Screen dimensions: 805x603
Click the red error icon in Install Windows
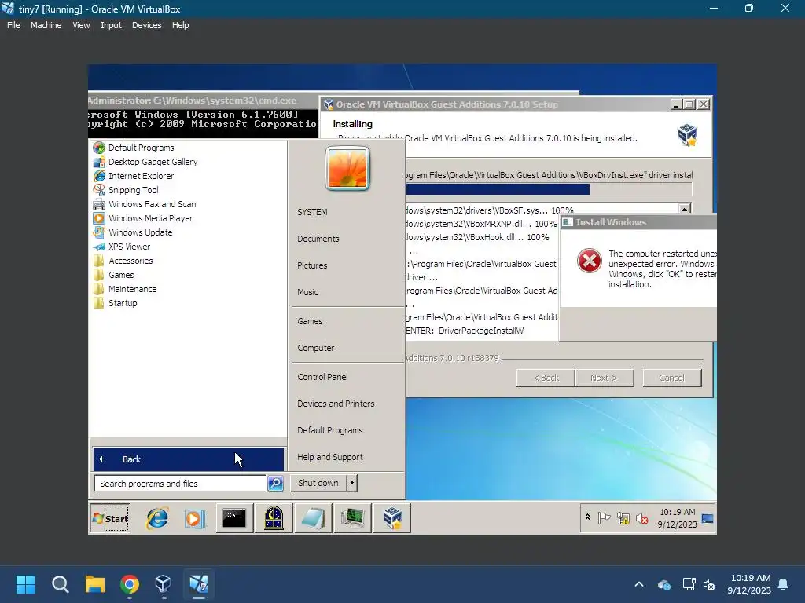click(x=589, y=261)
